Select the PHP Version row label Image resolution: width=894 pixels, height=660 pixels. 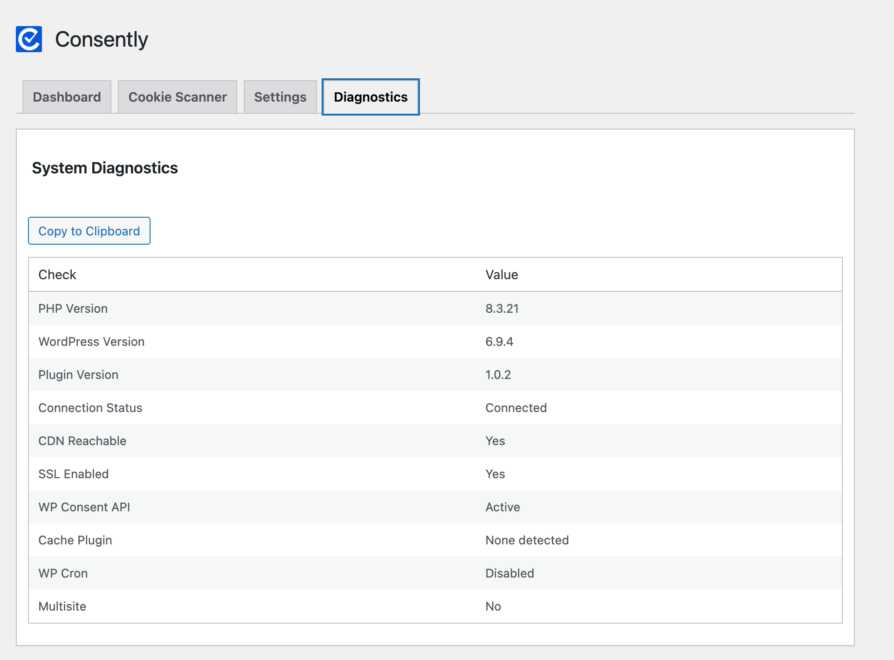tap(73, 309)
